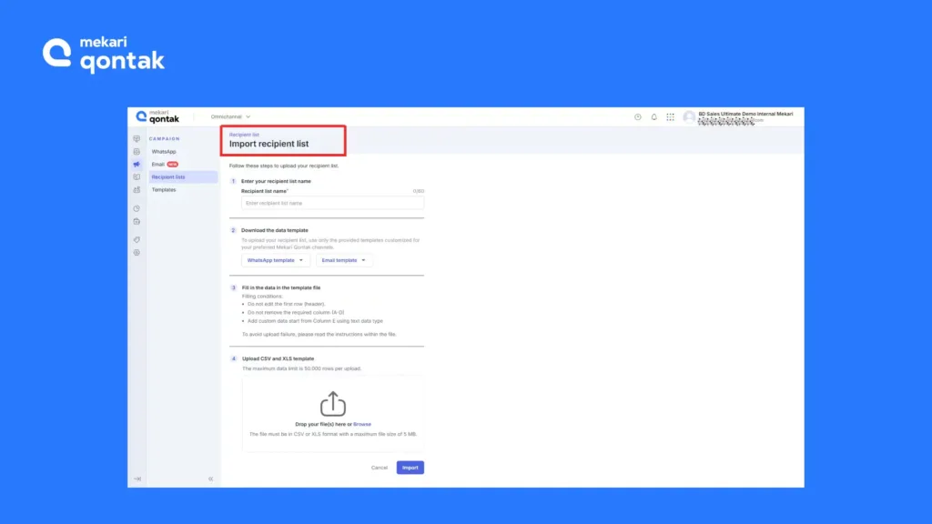Click the user profile avatar
932x524 pixels.
[689, 116]
